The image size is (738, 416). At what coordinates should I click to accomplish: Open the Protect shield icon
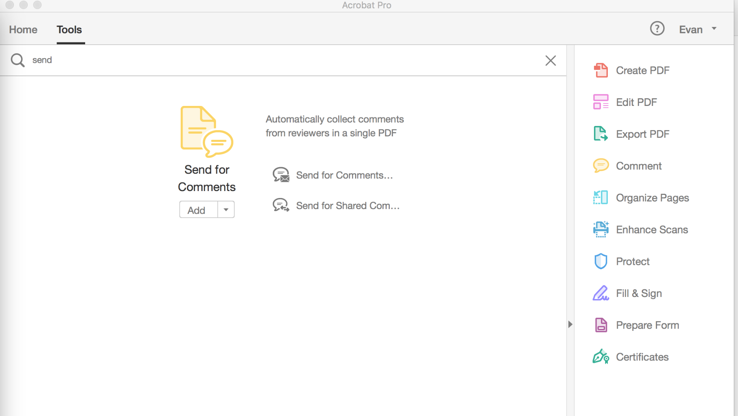[600, 261]
